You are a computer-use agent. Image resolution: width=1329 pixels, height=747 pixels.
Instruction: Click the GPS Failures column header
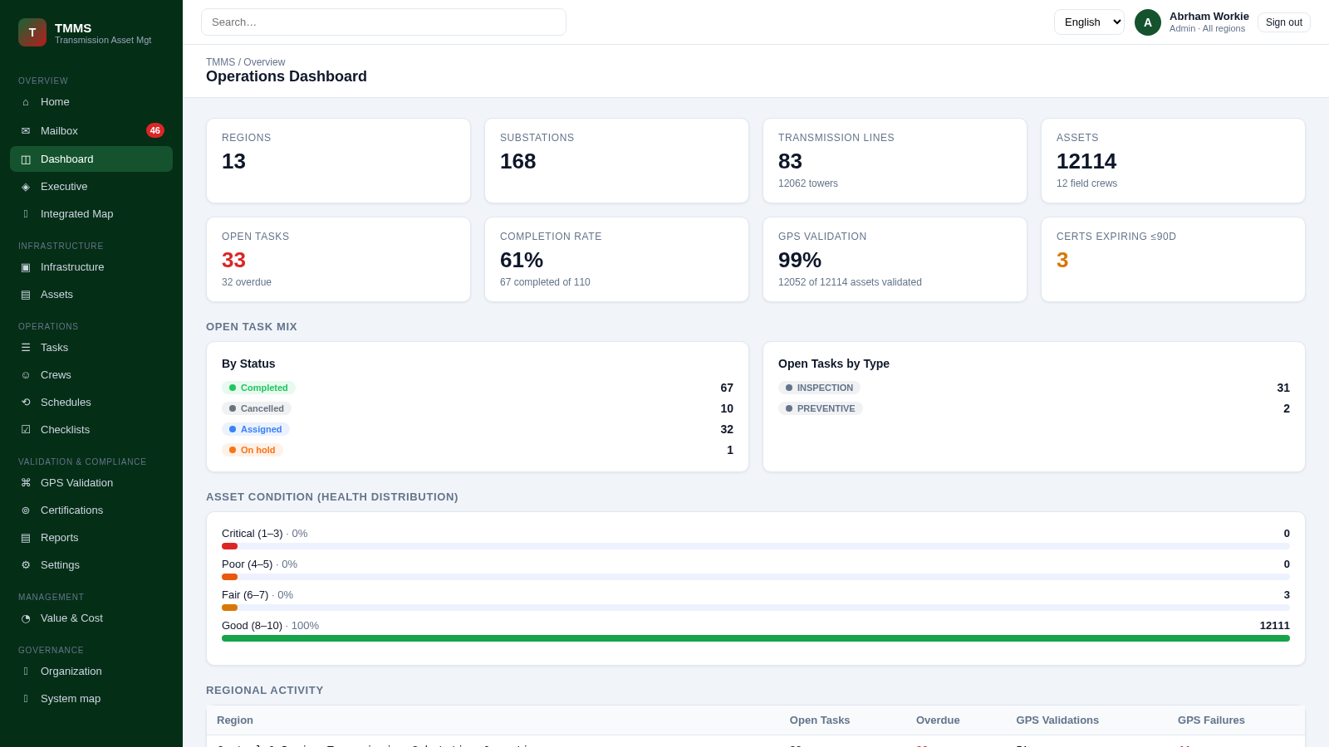coord(1211,720)
